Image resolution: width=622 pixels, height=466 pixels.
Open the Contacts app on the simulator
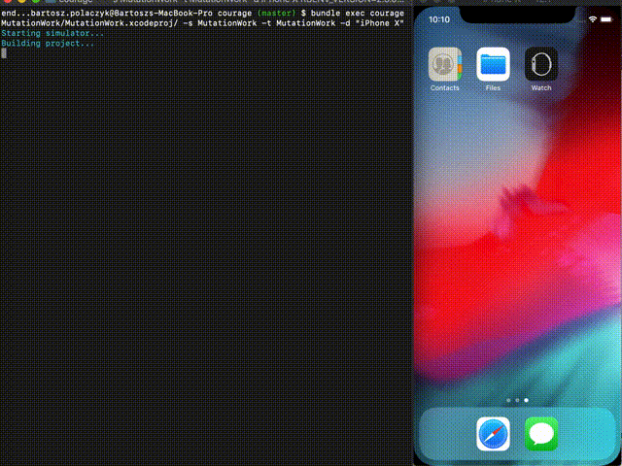coord(445,64)
